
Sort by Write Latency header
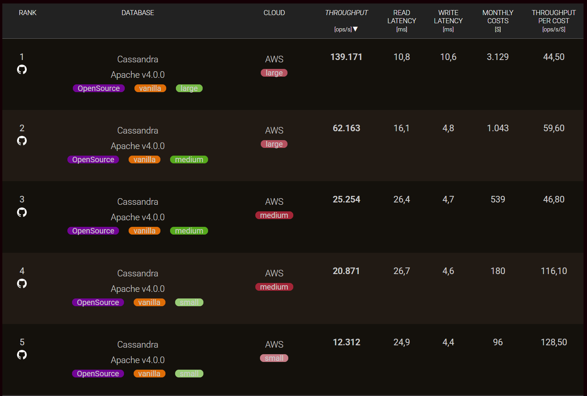coord(448,21)
